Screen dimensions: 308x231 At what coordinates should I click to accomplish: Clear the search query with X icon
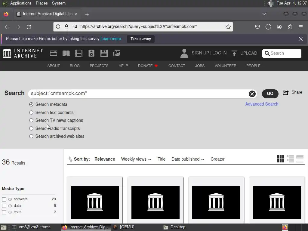pyautogui.click(x=252, y=94)
